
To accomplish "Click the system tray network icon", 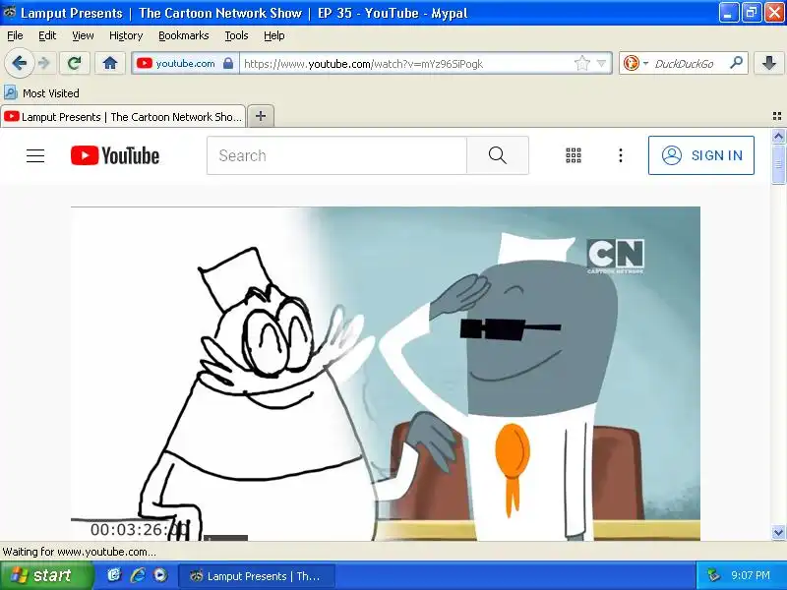I will click(714, 575).
